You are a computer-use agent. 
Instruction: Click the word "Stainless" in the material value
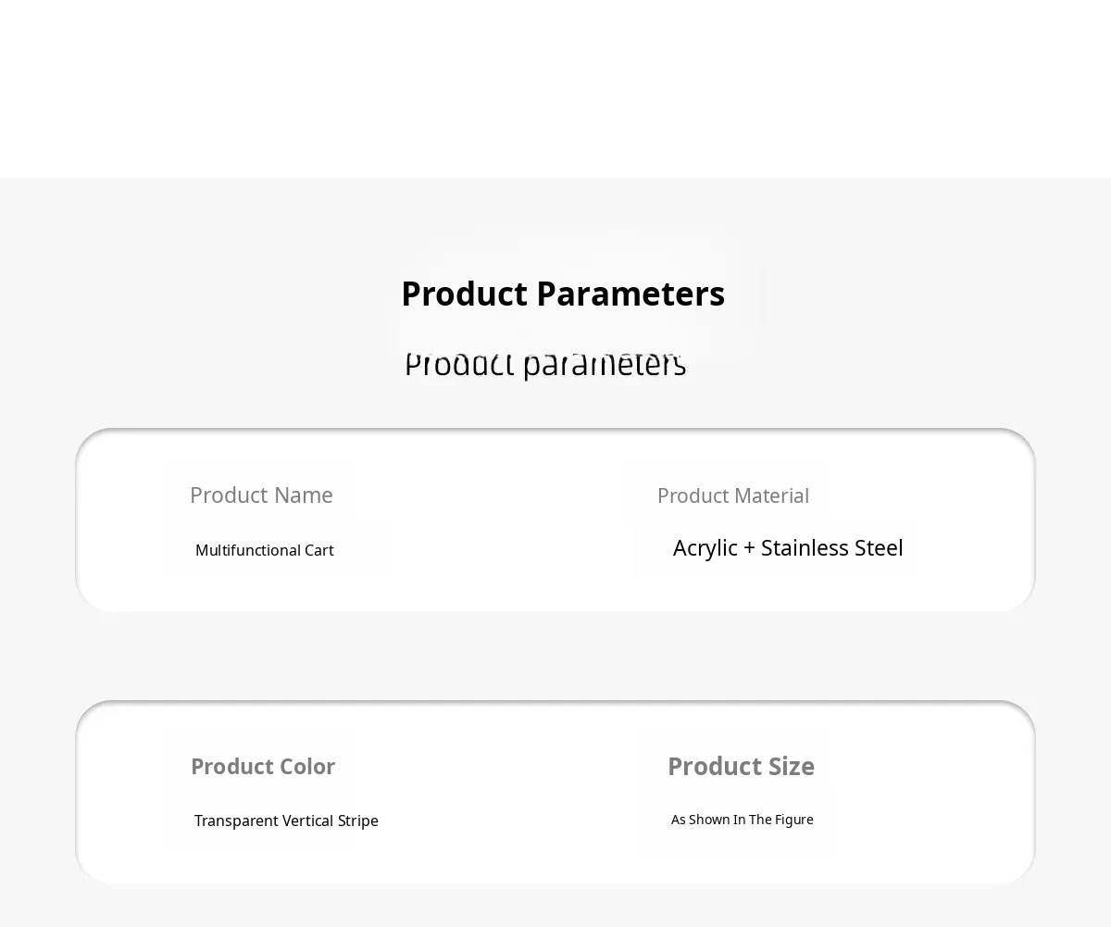click(803, 548)
